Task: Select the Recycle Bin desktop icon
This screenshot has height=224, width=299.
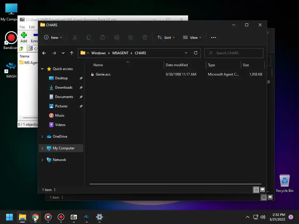Action: [x=284, y=184]
